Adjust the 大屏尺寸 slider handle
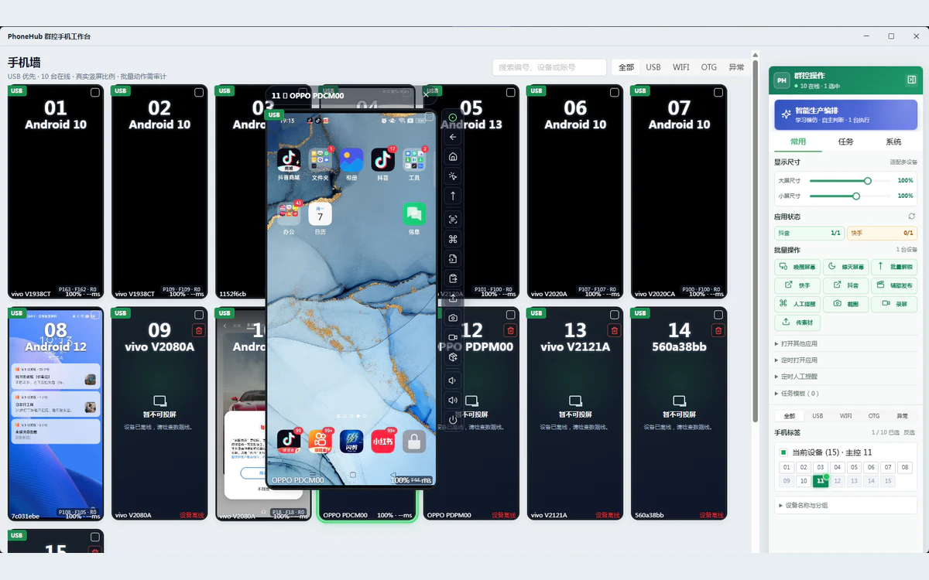 point(868,180)
